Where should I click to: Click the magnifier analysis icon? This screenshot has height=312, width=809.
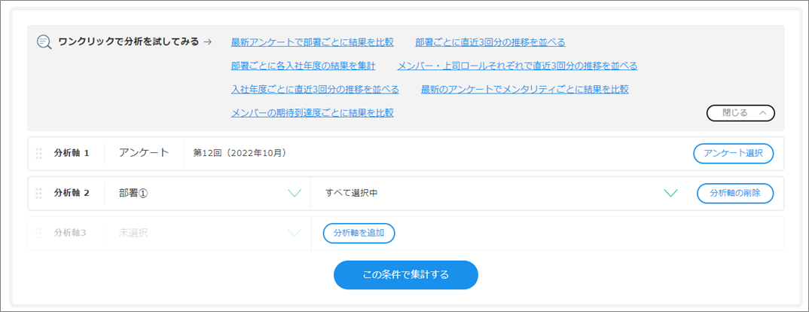pyautogui.click(x=44, y=42)
